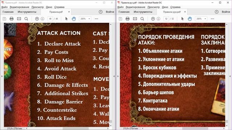Image resolution: width=232 pixels, height=130 pixels.
Task: Go to next page in left window
Action: tap(42, 19)
